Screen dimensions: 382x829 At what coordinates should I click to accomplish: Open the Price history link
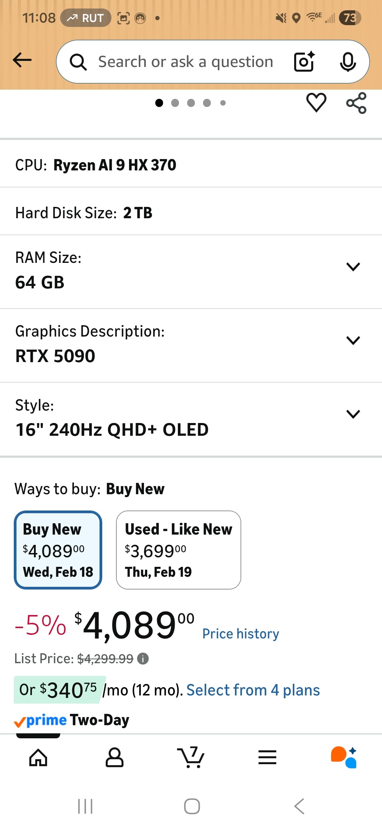(241, 634)
